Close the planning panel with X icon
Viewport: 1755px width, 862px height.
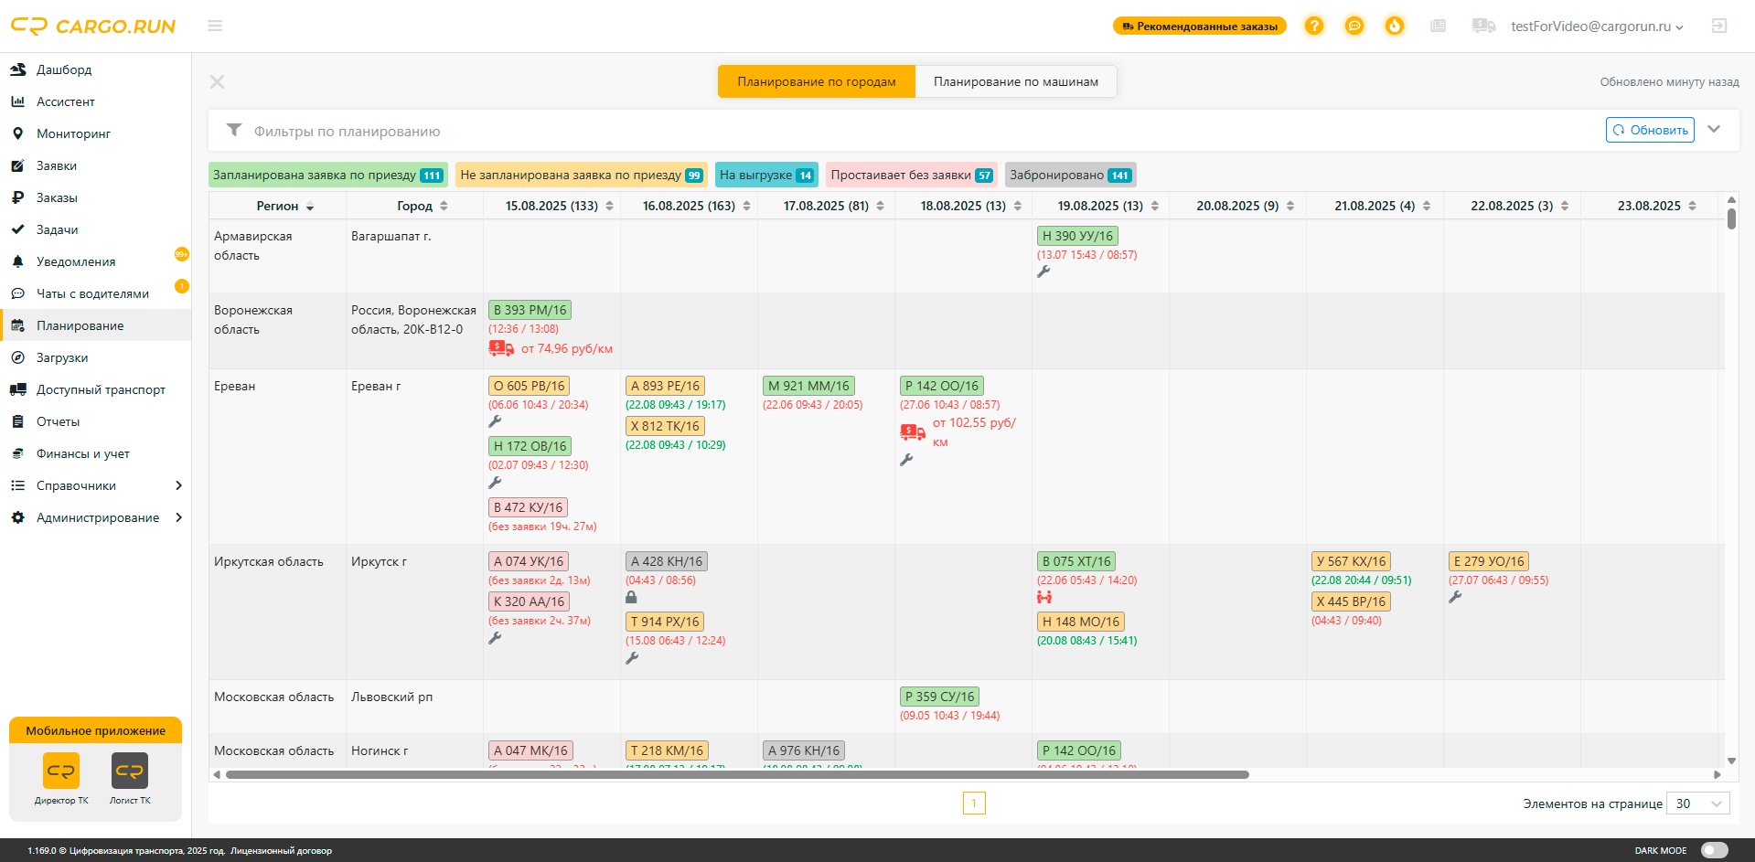coord(217,82)
